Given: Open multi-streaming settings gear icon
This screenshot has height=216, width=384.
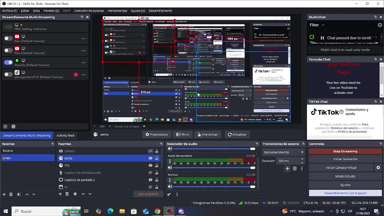Looking at the screenshot, I should (x=13, y=127).
